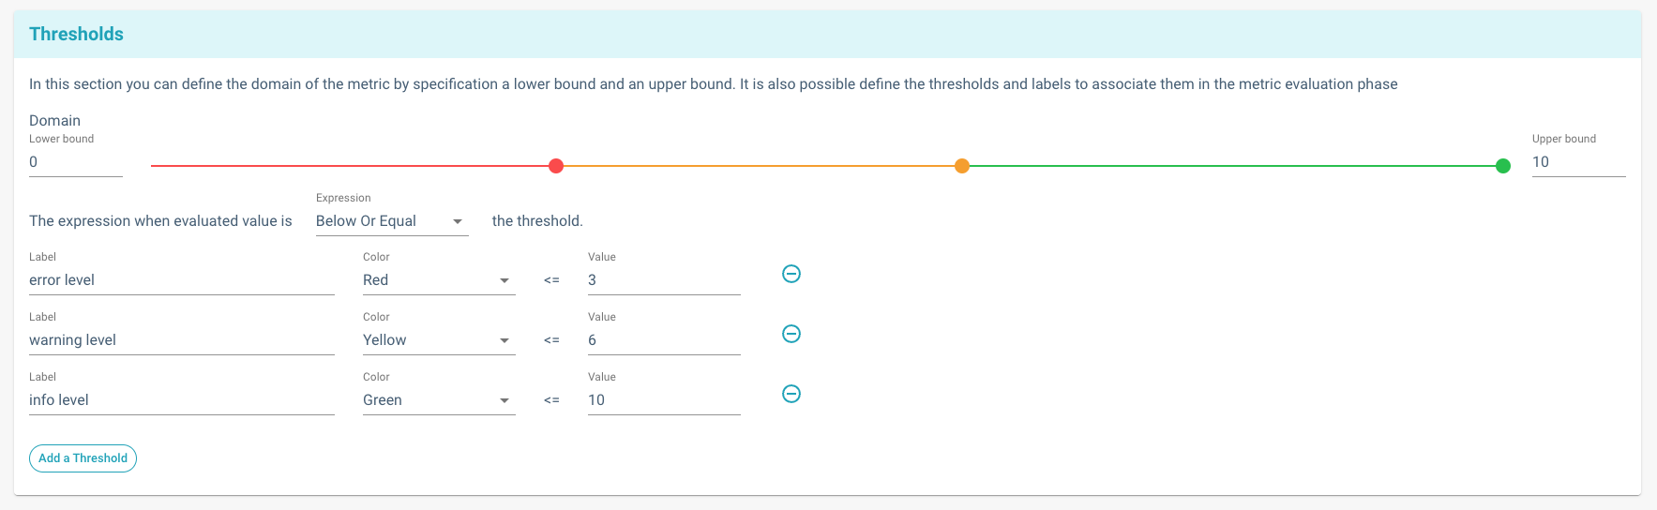Click the orange slider handle

(961, 166)
